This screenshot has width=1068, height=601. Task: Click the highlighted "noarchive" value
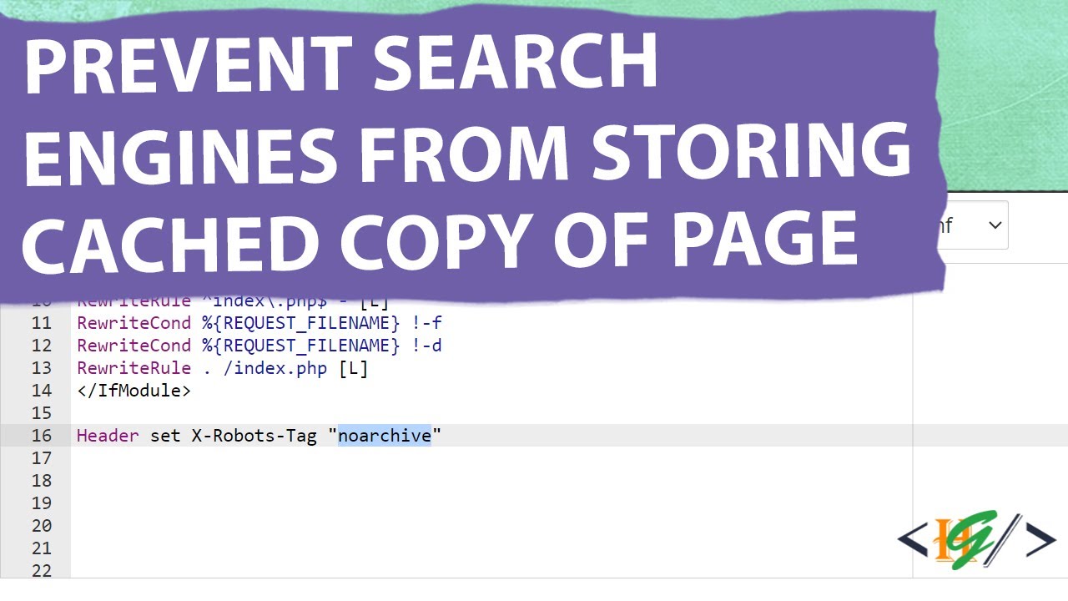[385, 436]
